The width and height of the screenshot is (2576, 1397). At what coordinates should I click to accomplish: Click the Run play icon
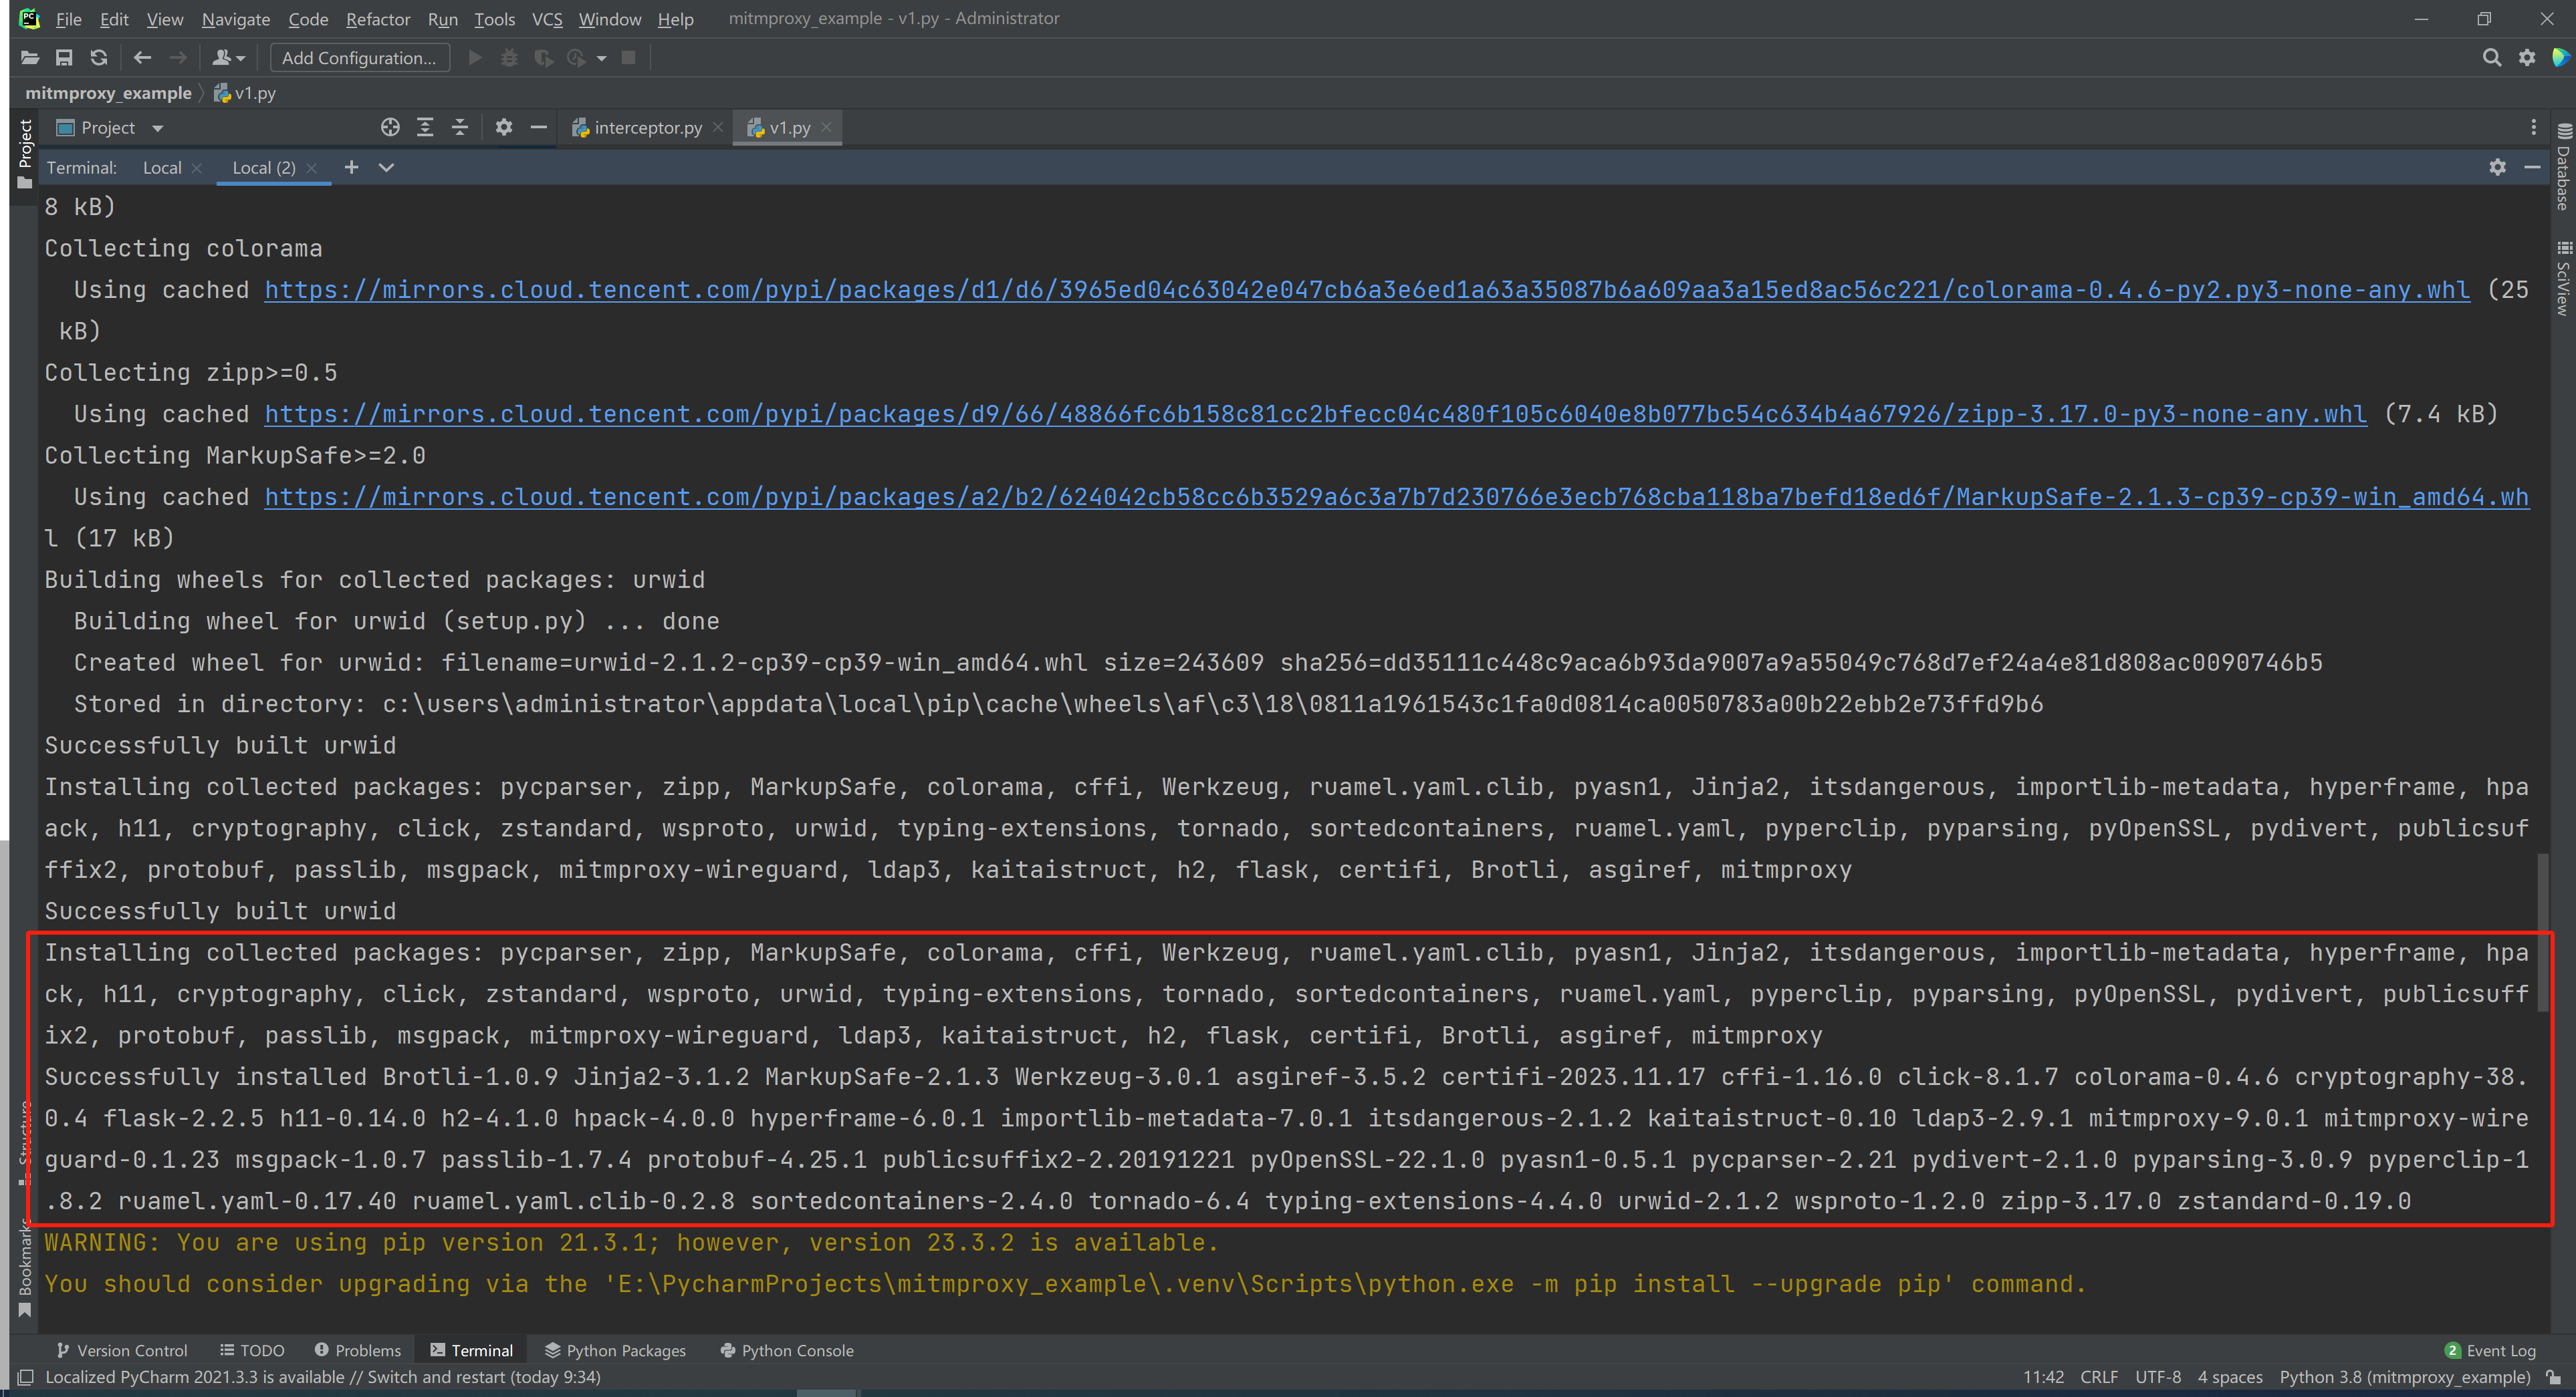[x=476, y=58]
